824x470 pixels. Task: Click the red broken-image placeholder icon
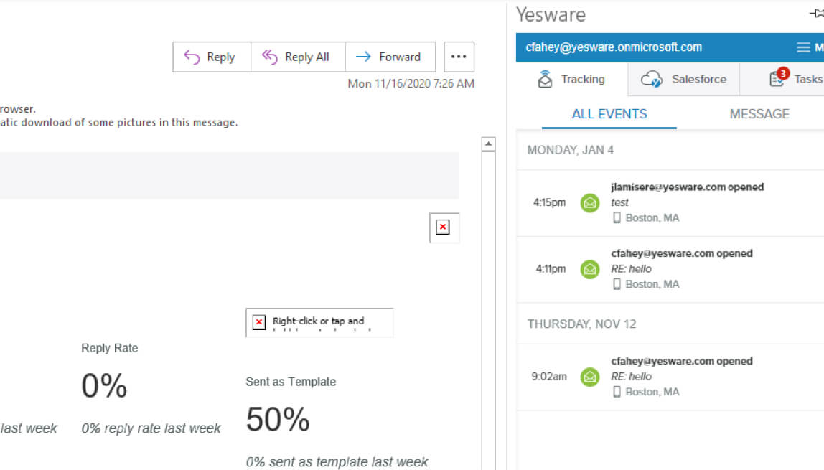(x=444, y=227)
